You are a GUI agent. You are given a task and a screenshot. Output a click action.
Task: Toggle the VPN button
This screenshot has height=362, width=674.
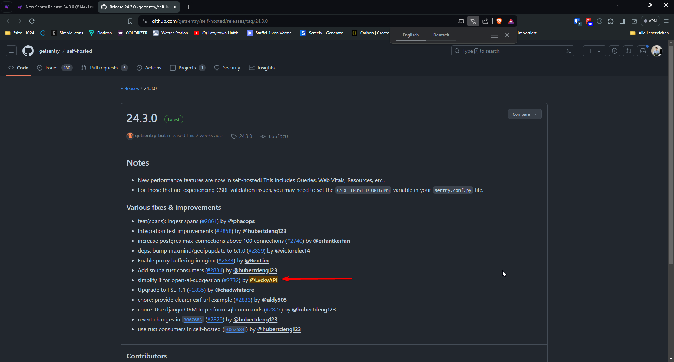(650, 21)
